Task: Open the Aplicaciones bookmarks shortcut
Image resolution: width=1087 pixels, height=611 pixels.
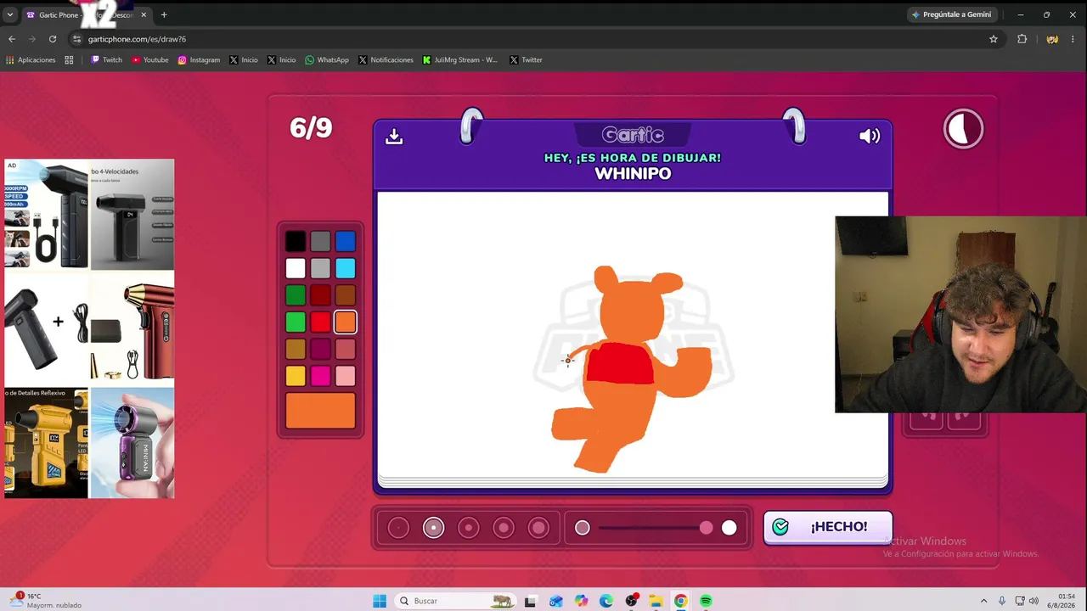Action: (31, 60)
